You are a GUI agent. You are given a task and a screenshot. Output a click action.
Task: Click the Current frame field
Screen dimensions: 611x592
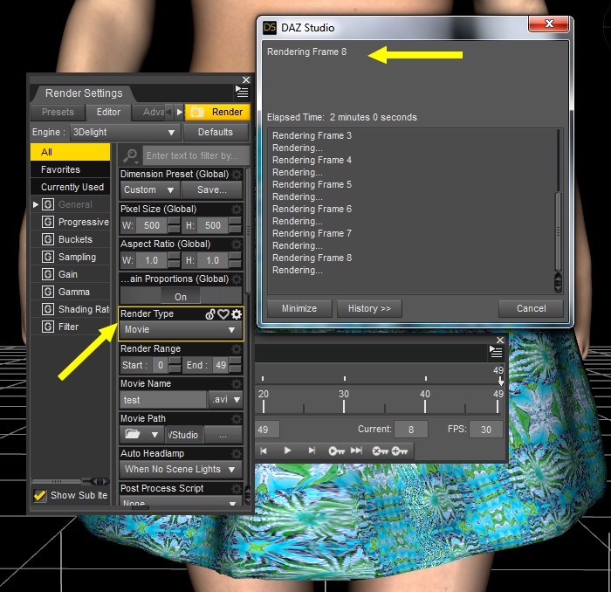tap(411, 430)
